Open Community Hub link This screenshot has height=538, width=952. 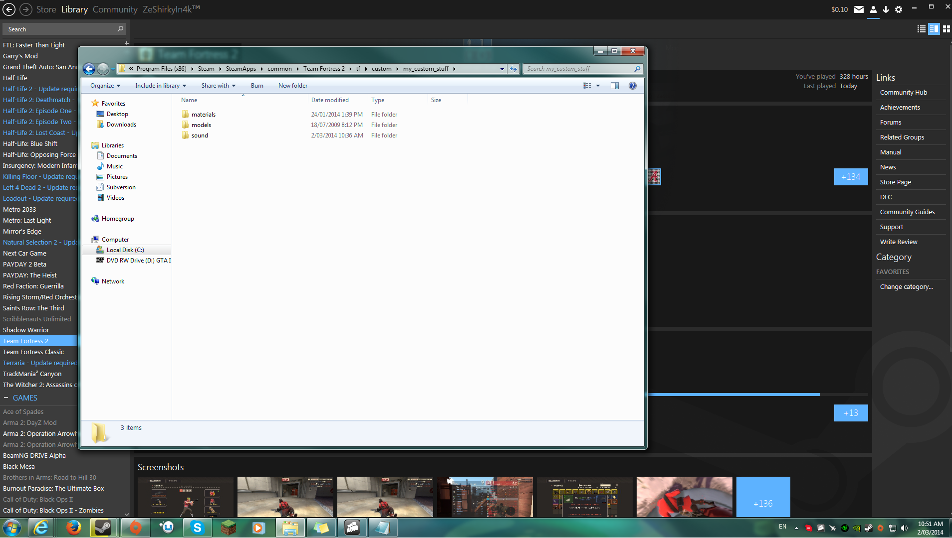[904, 93]
